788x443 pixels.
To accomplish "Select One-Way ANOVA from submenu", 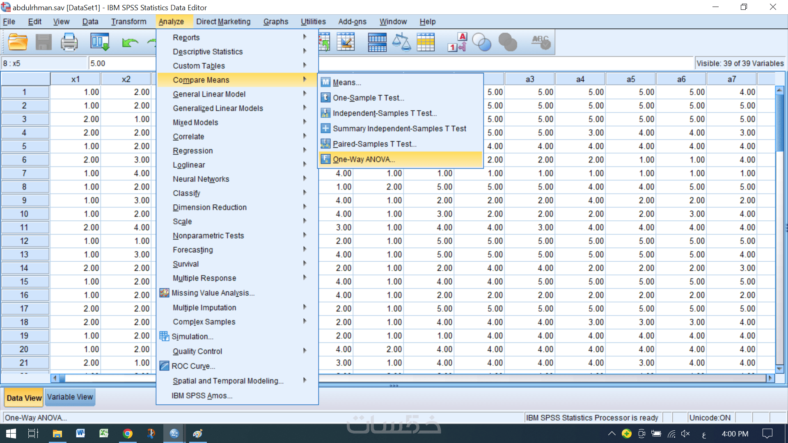I will tap(363, 160).
